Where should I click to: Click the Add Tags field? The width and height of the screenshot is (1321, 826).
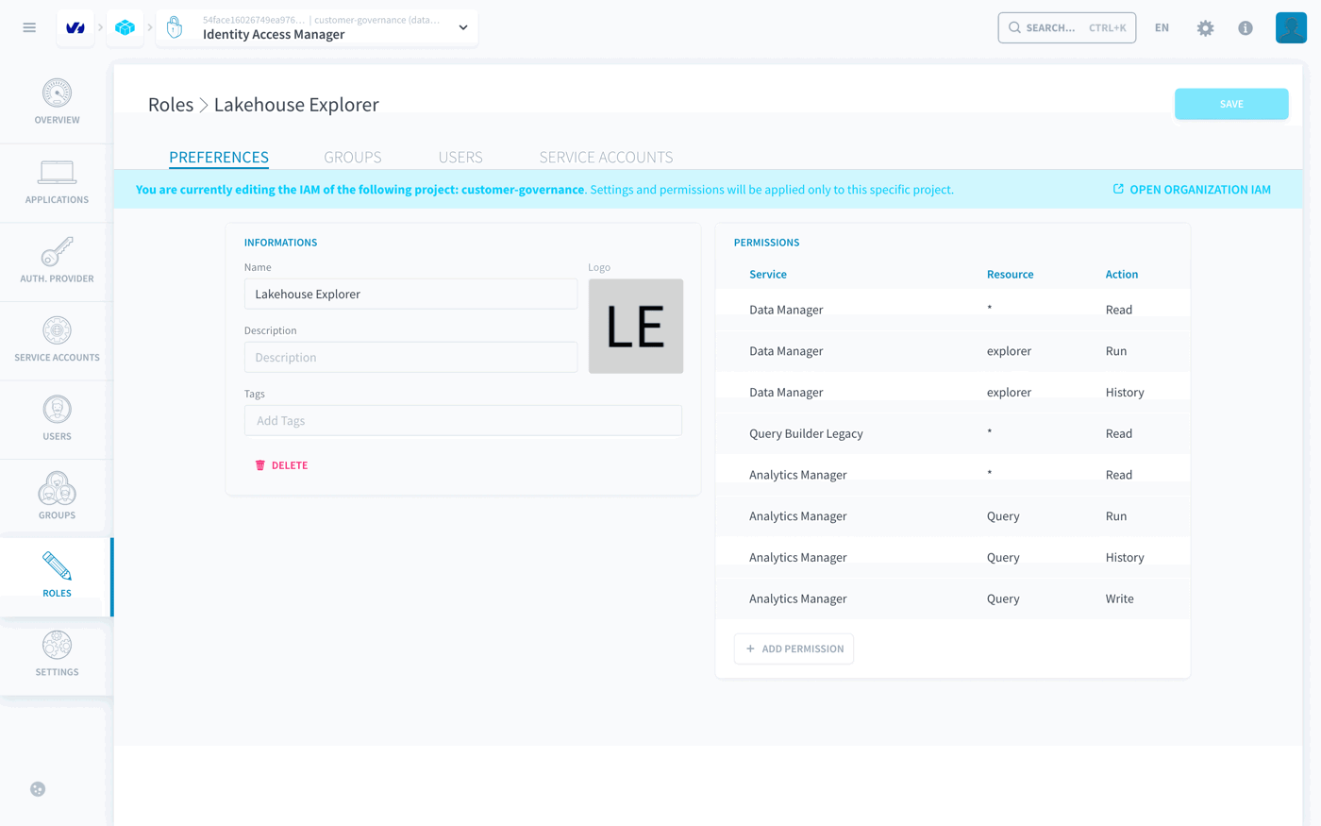463,420
